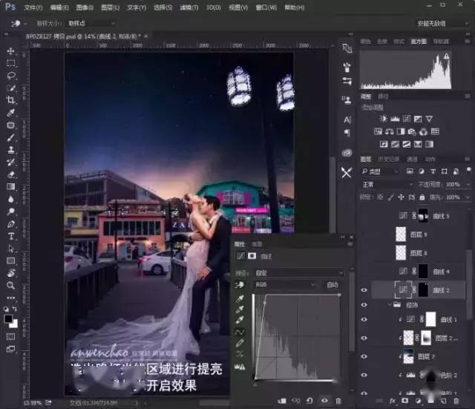Select the 图层 8 layer
Image resolution: width=475 pixels, height=409 pixels.
(419, 252)
